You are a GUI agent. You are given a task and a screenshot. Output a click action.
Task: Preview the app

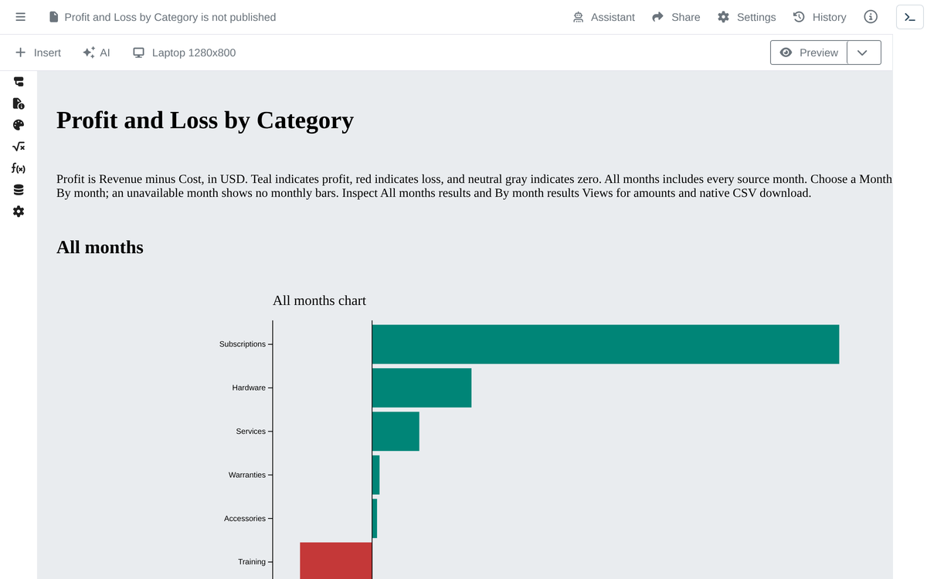pyautogui.click(x=809, y=52)
